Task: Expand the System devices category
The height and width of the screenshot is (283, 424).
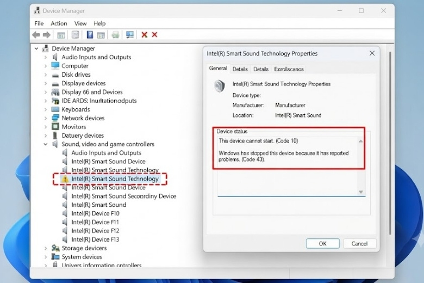Action: (46, 257)
